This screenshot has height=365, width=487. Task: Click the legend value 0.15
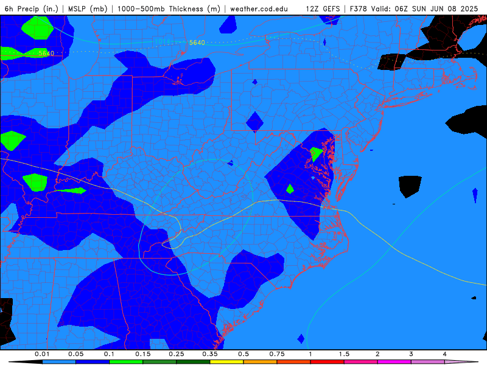tap(143, 354)
